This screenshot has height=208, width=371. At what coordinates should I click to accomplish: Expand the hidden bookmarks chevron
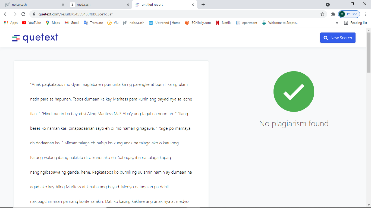337,23
